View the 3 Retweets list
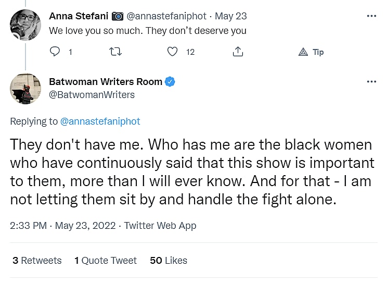This screenshot has height=282, width=387. [x=37, y=260]
